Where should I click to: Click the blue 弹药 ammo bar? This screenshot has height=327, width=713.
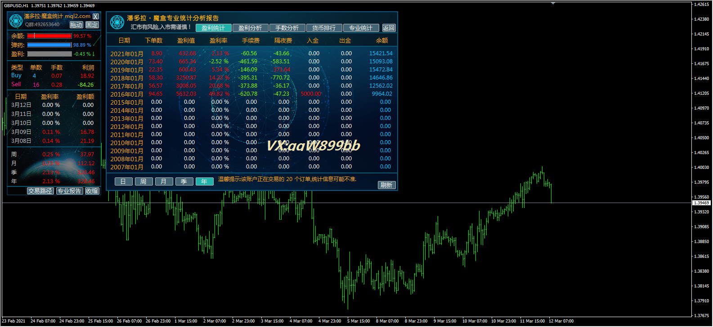click(x=49, y=45)
